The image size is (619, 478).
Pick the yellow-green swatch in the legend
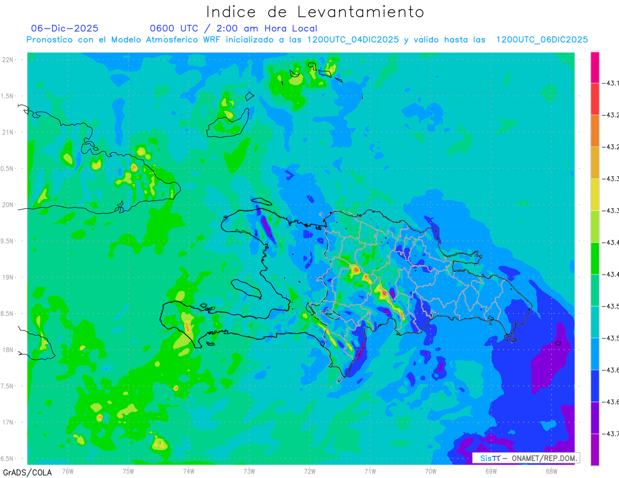(595, 226)
